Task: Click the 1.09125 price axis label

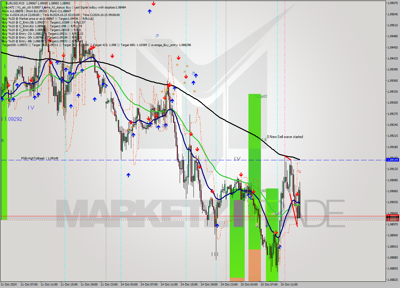Action: [393, 169]
